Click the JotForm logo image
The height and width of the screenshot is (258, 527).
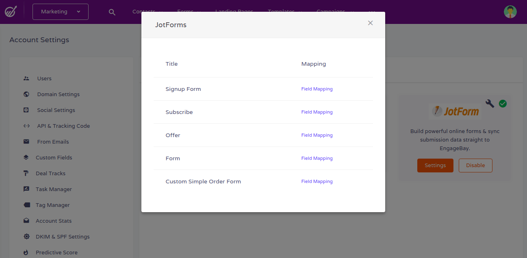click(455, 111)
